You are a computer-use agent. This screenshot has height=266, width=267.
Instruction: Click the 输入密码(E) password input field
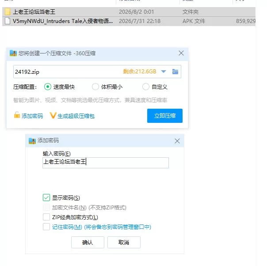pyautogui.click(x=106, y=163)
